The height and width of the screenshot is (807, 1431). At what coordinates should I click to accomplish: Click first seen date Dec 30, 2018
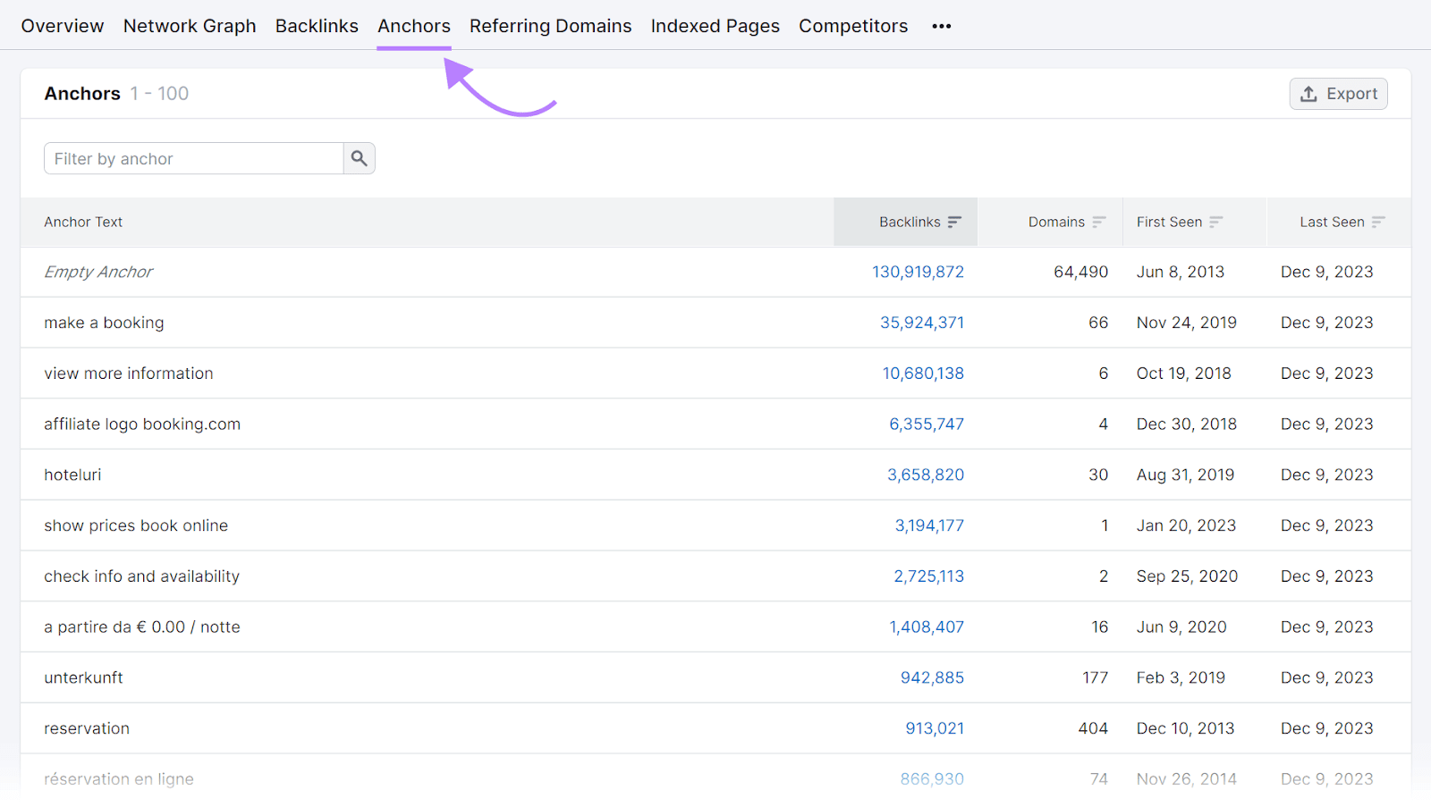1187,425
